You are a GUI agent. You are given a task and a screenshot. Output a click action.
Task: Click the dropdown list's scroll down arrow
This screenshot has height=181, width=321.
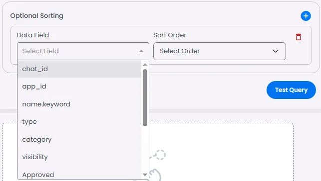(145, 175)
